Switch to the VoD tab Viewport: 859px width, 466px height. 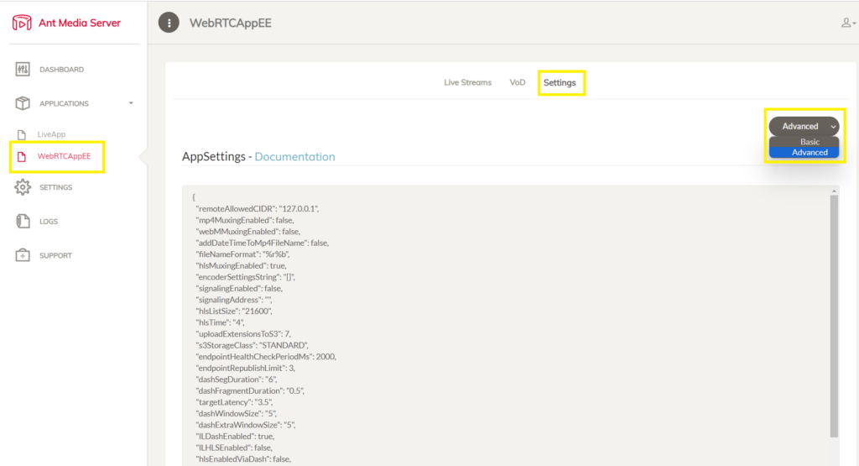point(517,82)
